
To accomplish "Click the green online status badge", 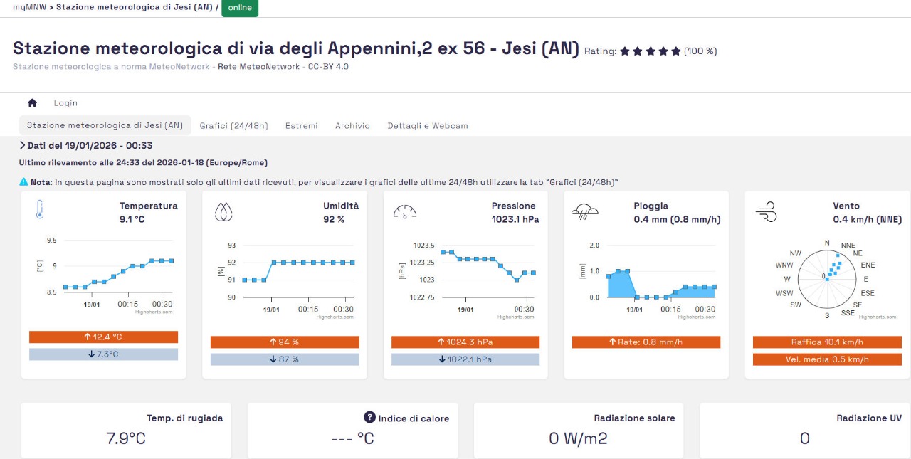I will (x=240, y=8).
